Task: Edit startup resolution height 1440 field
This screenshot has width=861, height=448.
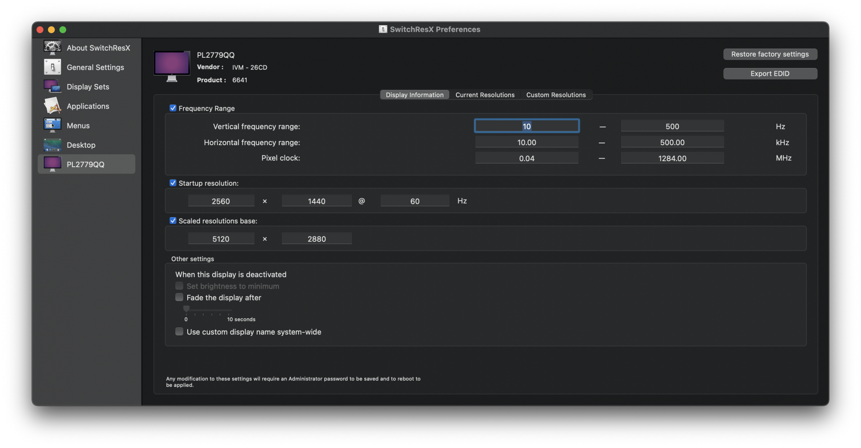Action: tap(317, 201)
